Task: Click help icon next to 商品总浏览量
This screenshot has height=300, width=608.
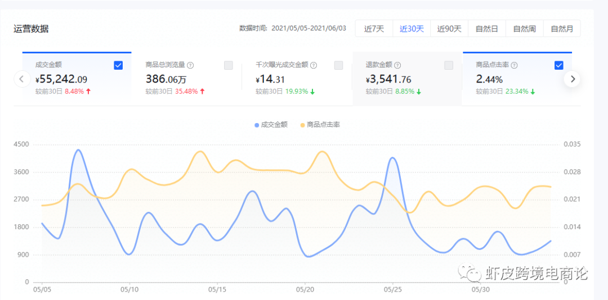Action: [190, 65]
